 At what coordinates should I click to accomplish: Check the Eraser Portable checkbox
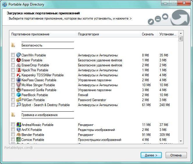click(13, 60)
